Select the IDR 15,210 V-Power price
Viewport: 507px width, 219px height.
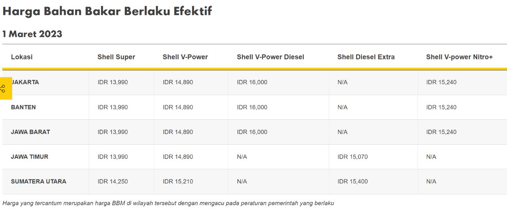178,181
